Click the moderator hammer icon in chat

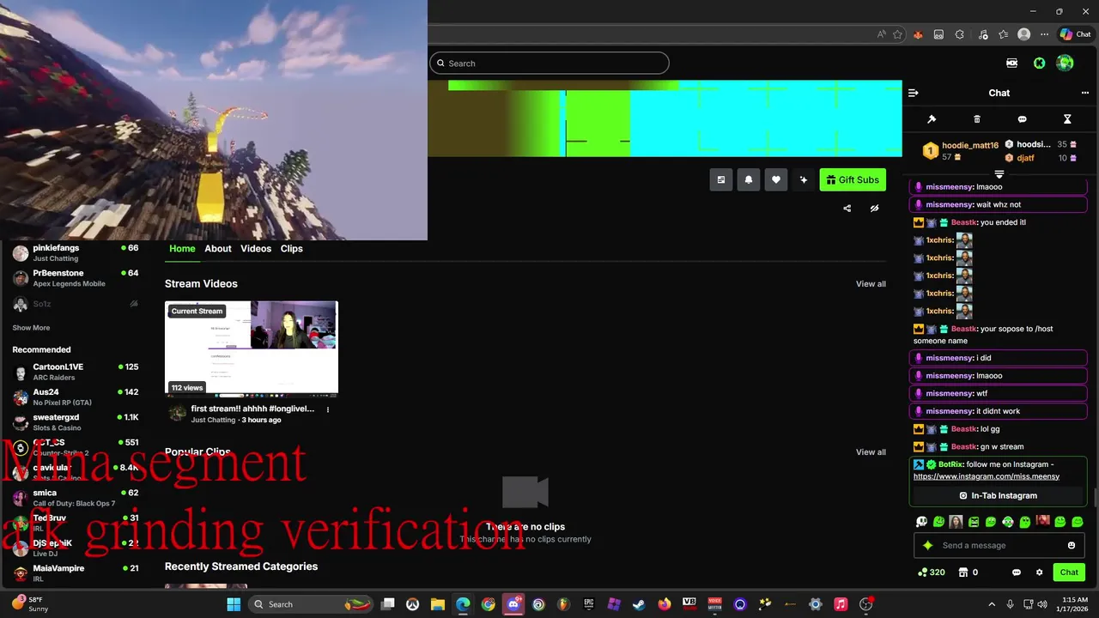click(x=932, y=119)
